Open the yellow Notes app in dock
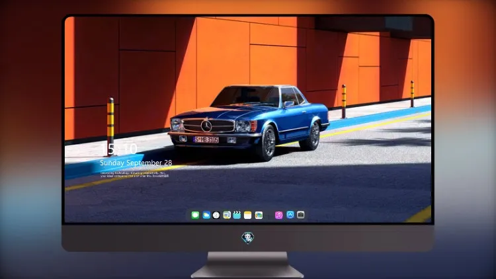 point(248,216)
